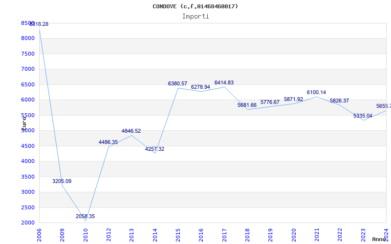Click the data label 4846.52
This screenshot has height=244, width=391.
[x=131, y=131]
